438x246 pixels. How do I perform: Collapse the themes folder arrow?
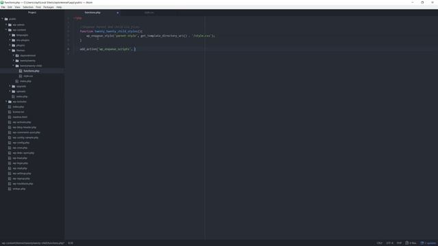coord(10,50)
